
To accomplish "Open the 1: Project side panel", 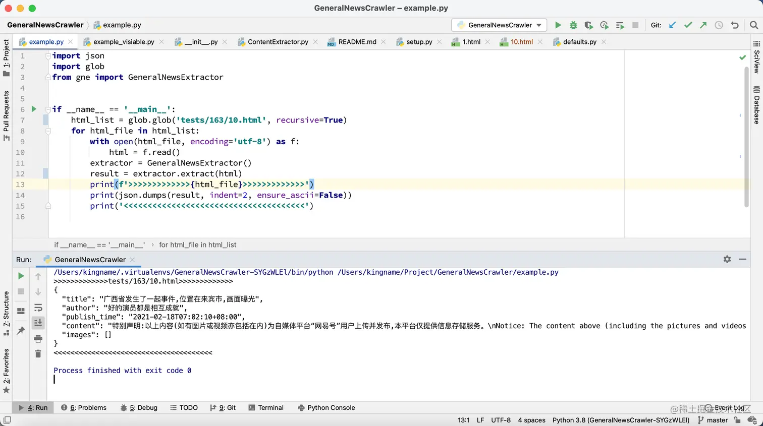I will pyautogui.click(x=6, y=58).
